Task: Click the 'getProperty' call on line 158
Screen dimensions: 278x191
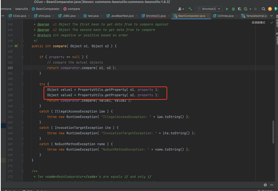Action: pos(115,95)
